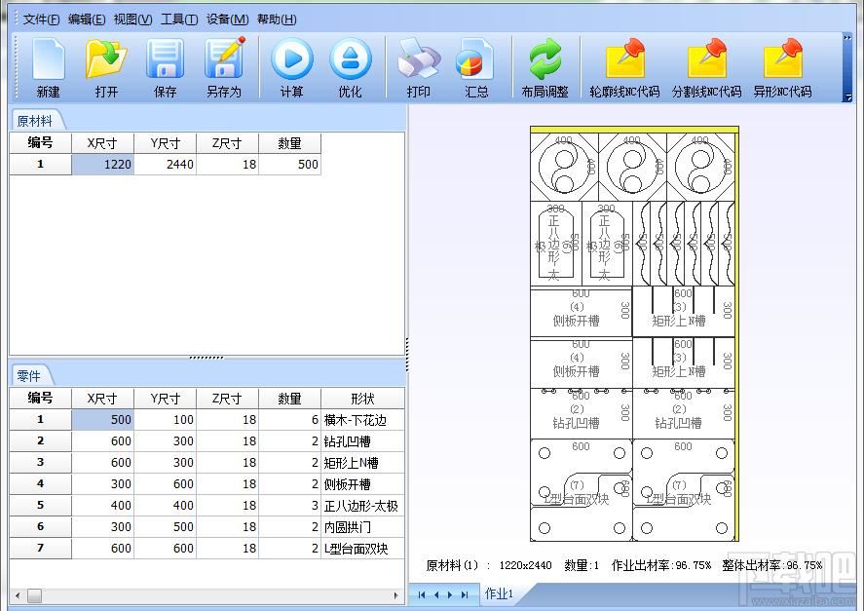Generate 轮廓线NC代码 with its pin icon
Screen dimensions: 864x611
tap(624, 68)
